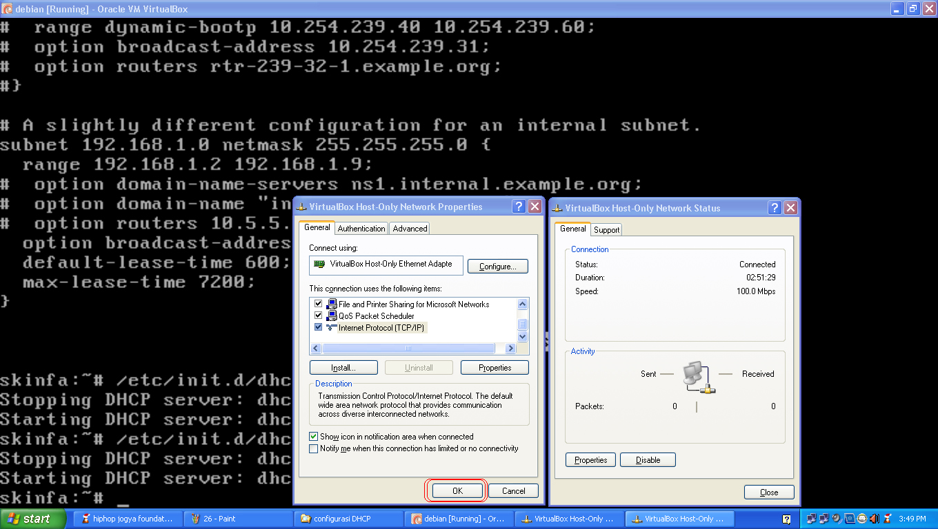The image size is (938, 529).
Task: Click the Network Status dialog title icon
Action: click(x=557, y=208)
